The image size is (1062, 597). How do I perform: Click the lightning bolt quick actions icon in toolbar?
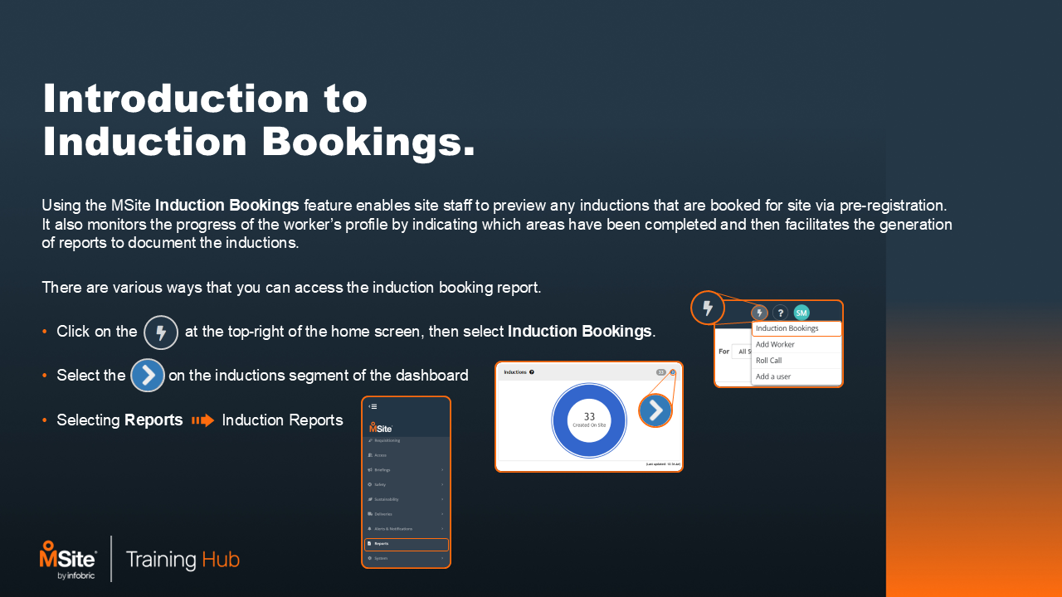tap(759, 313)
